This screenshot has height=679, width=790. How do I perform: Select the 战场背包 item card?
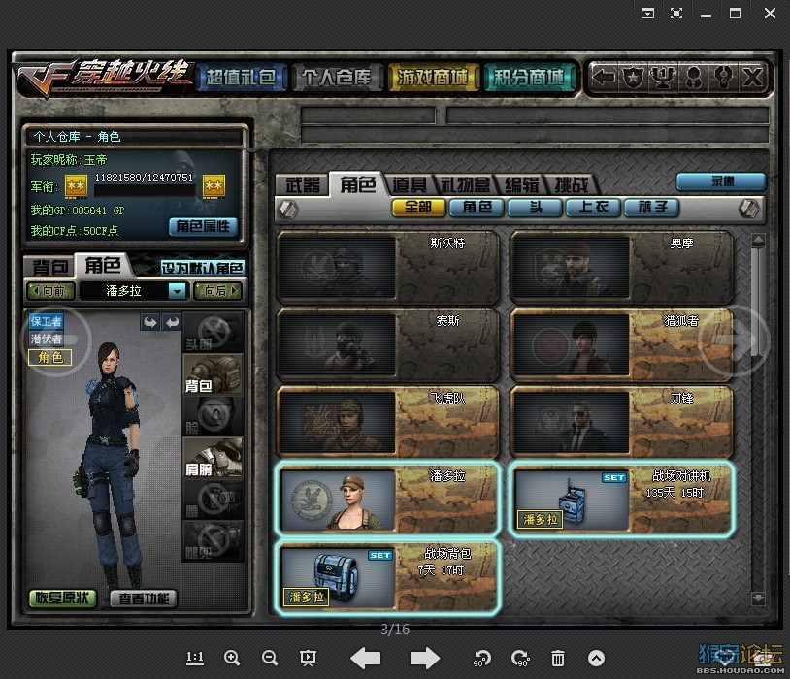[x=388, y=578]
